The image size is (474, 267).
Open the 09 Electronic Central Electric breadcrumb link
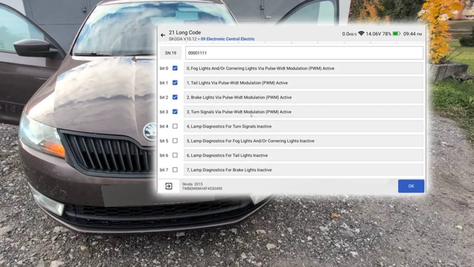tap(228, 39)
